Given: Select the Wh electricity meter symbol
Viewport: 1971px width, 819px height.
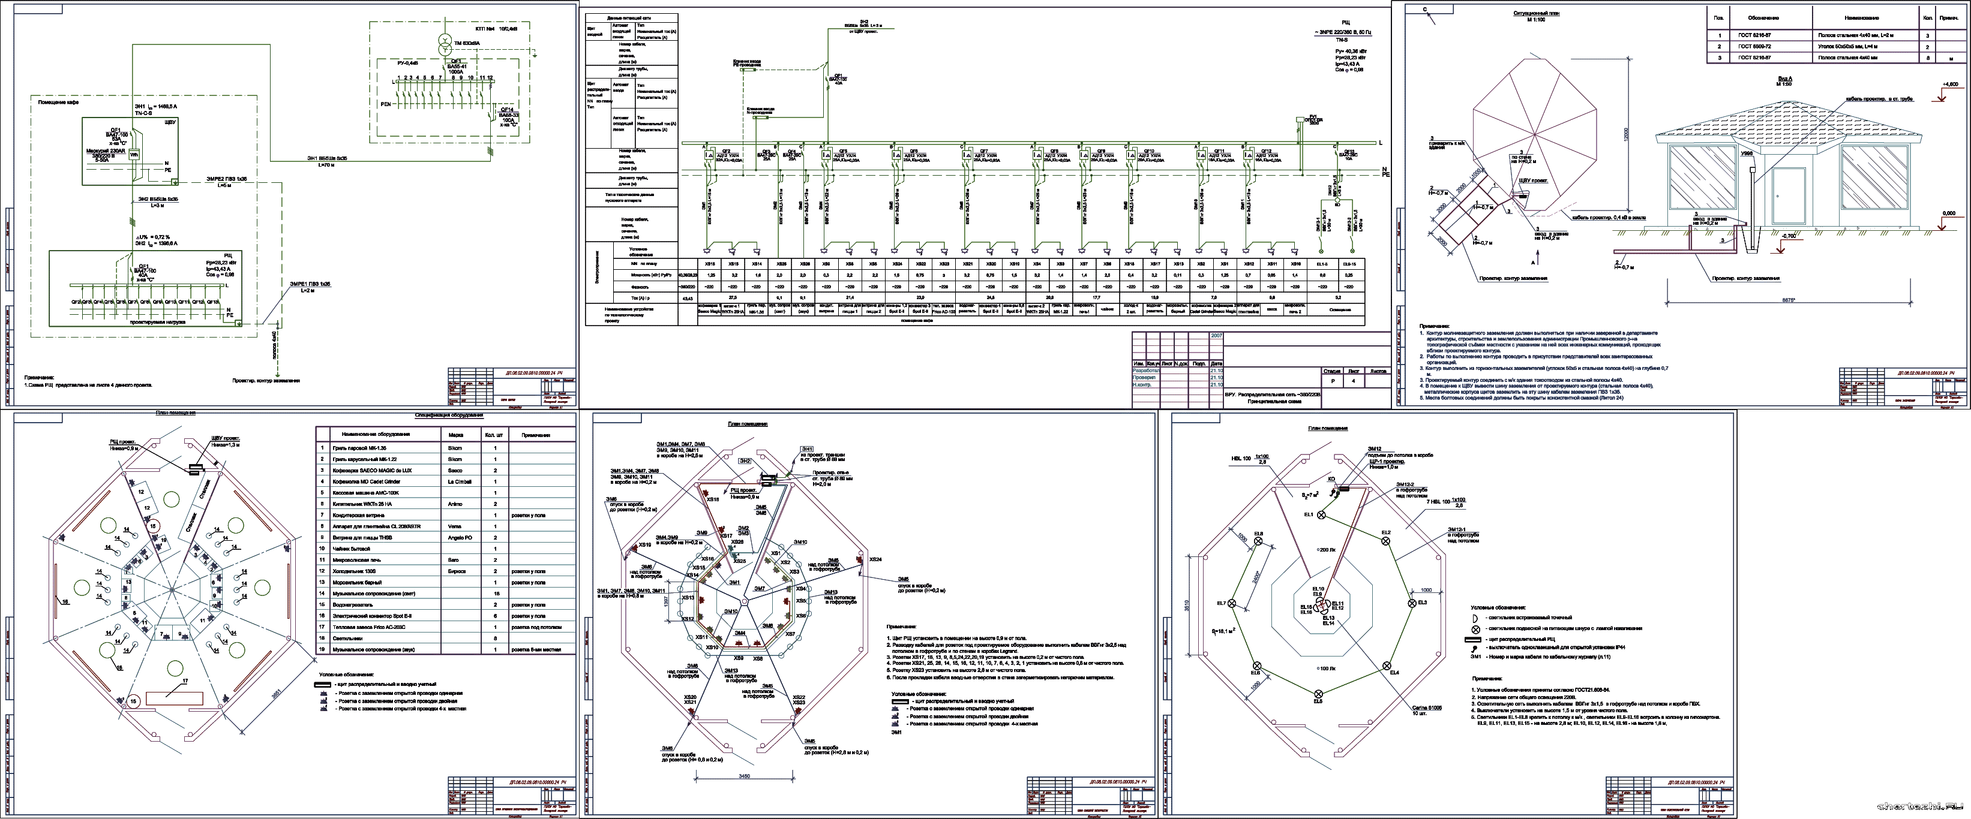Looking at the screenshot, I should [x=133, y=155].
